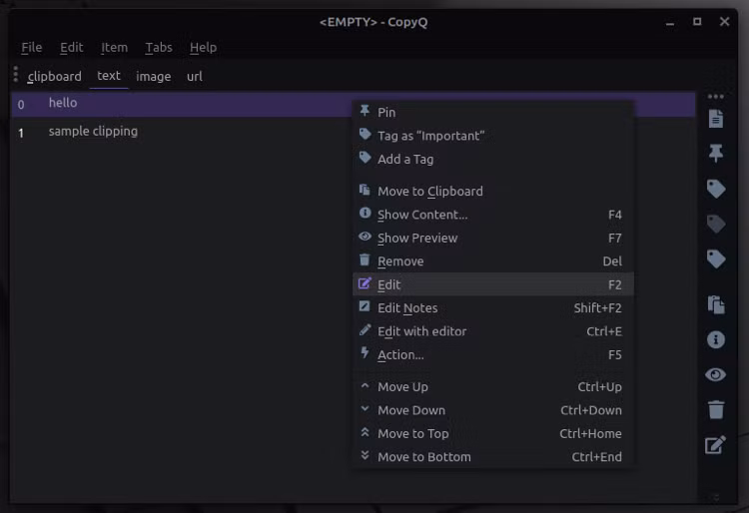749x513 pixels.
Task: Minimize the CopyQ window
Action: (670, 22)
